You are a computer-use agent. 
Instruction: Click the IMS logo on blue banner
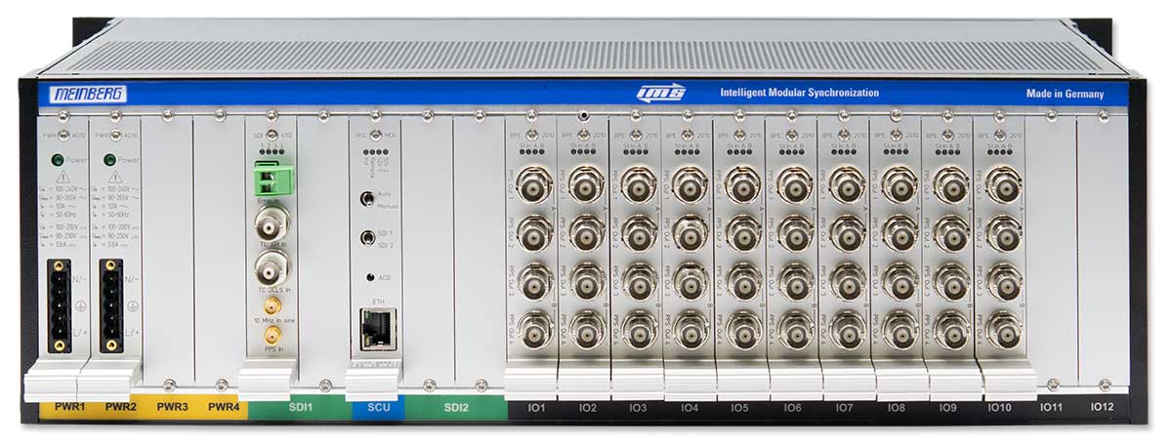click(x=665, y=93)
